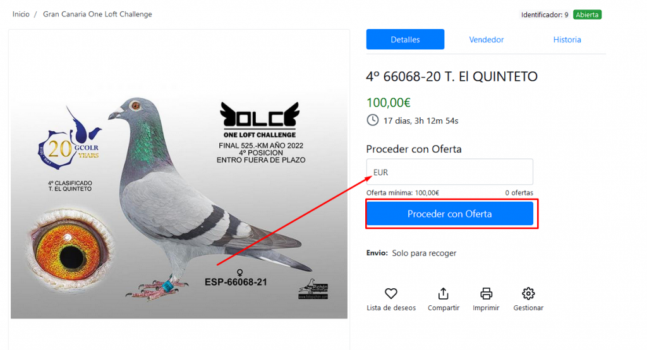Click the green Abierta status badge

pos(587,15)
